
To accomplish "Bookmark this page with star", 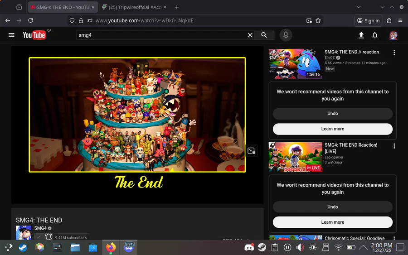I will tap(318, 20).
